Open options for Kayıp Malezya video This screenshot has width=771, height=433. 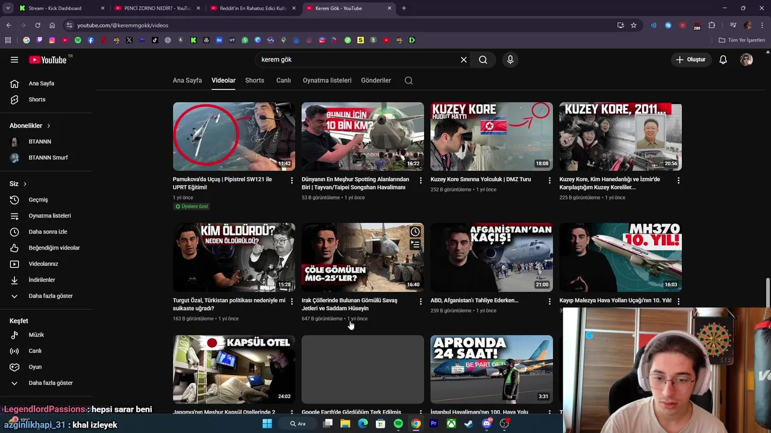click(x=678, y=301)
